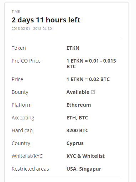Click the Hard cap row label
136x182 pixels.
point(22,130)
